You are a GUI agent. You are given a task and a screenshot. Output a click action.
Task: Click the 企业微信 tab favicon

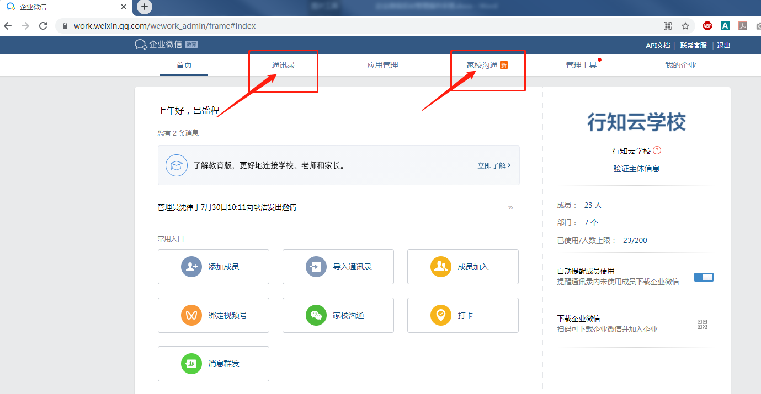(x=10, y=7)
